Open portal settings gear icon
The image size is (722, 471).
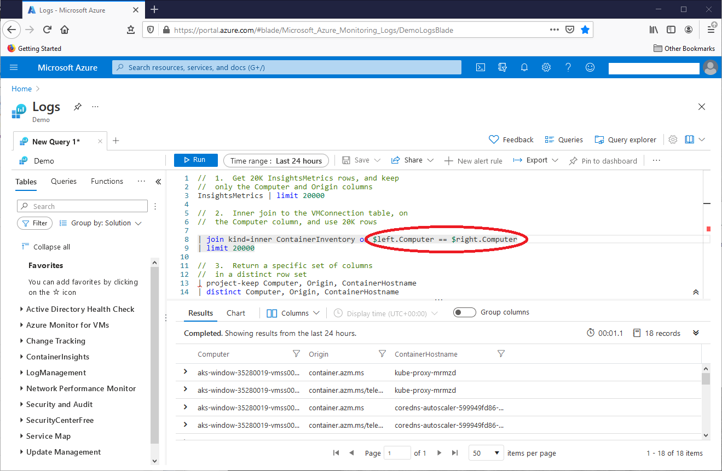(546, 67)
